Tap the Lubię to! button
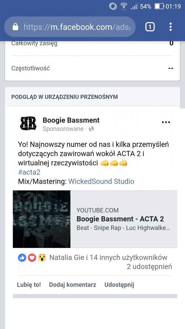Screen dimensions: 185x329 [29, 285]
